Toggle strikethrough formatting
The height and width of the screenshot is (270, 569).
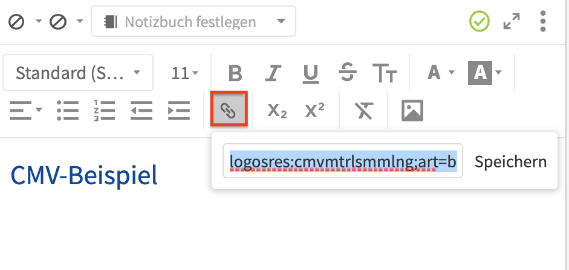tap(348, 73)
